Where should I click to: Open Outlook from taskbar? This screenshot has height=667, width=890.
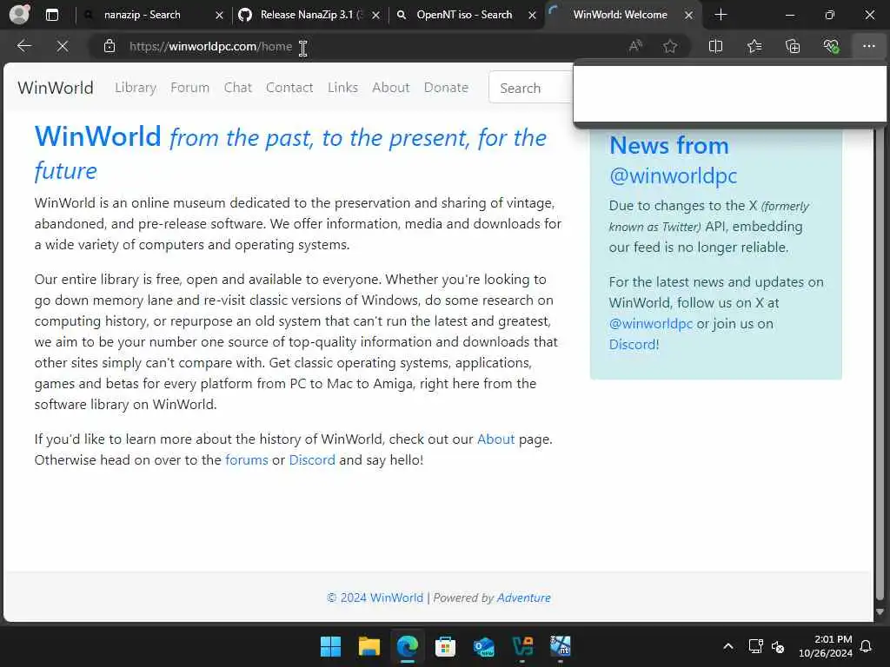coord(483,646)
